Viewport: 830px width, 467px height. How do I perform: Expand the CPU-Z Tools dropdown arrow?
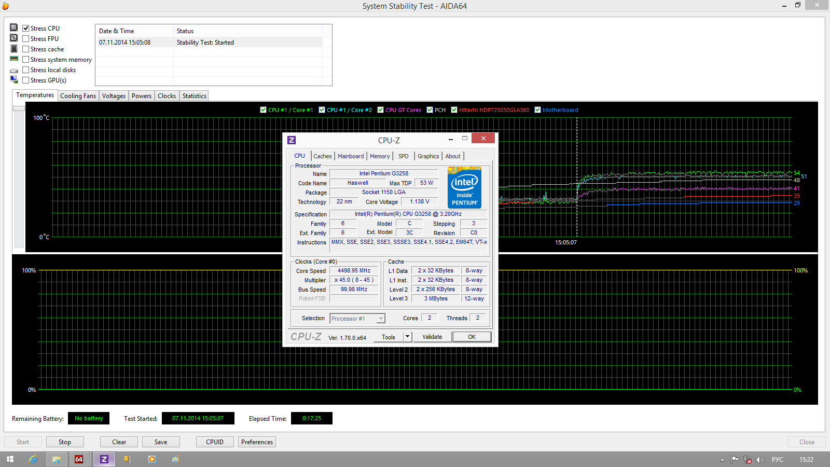click(408, 337)
